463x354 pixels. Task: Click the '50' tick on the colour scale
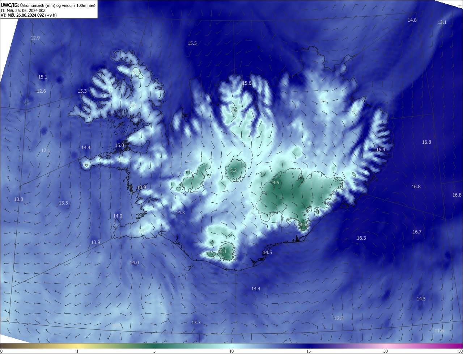tap(460, 351)
